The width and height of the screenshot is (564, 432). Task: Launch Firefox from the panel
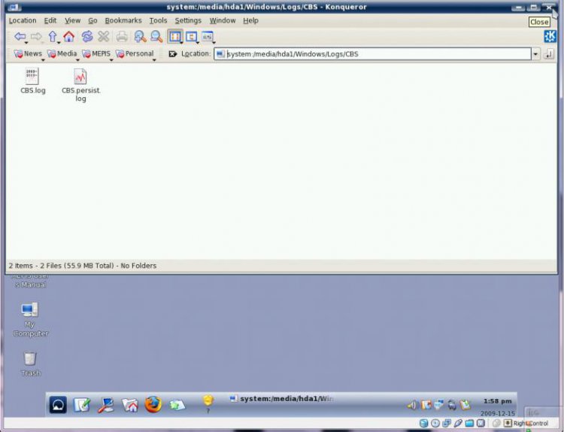point(153,404)
